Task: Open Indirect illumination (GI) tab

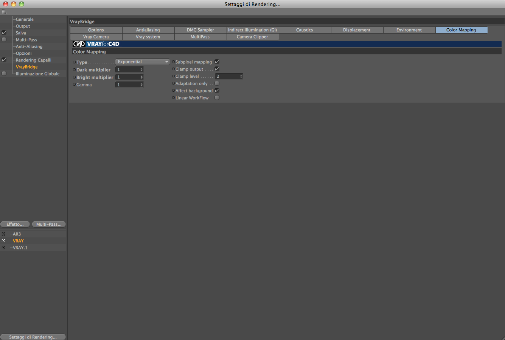Action: pos(253,30)
